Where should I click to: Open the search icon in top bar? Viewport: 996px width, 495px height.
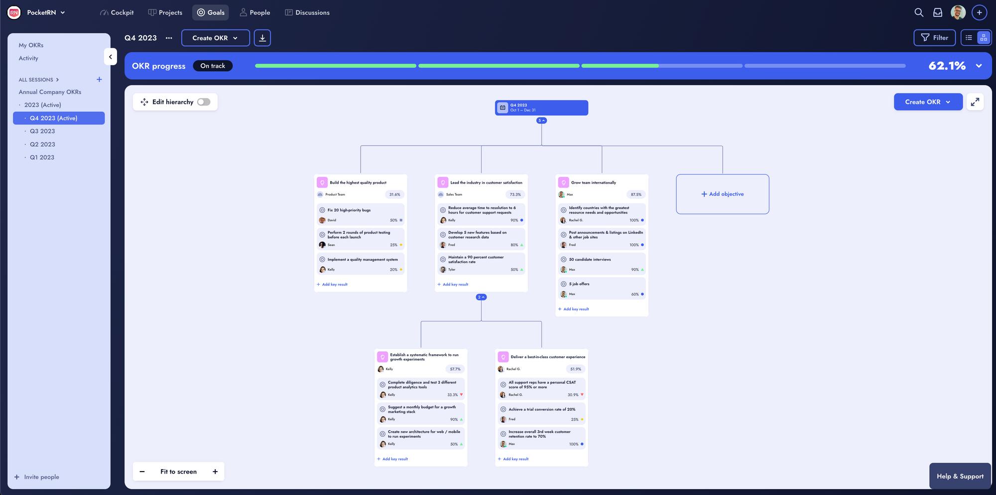coord(919,12)
